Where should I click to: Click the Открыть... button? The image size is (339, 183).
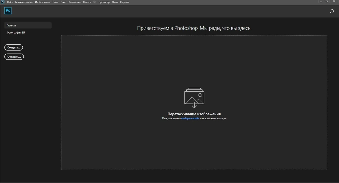pos(14,57)
